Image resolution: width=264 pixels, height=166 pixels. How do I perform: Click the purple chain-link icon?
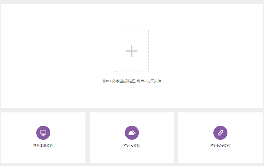point(220,133)
